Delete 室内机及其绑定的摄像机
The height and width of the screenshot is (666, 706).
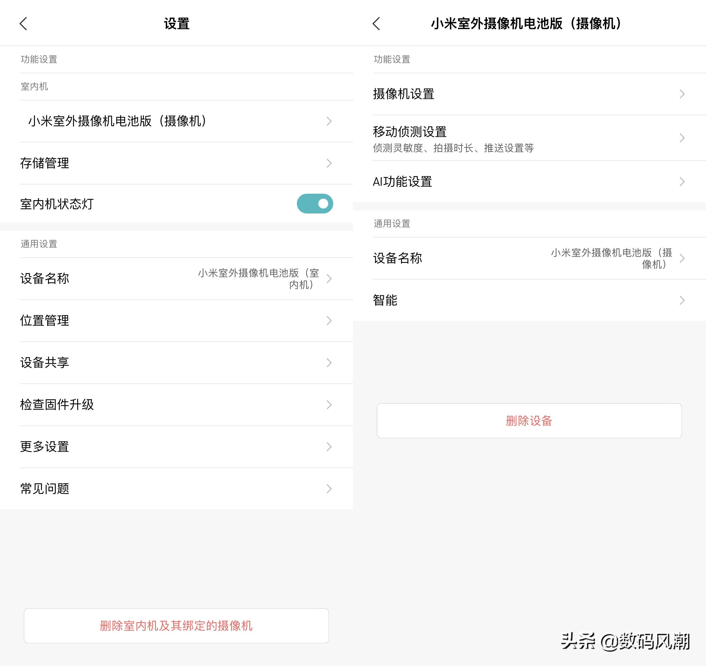pyautogui.click(x=176, y=626)
